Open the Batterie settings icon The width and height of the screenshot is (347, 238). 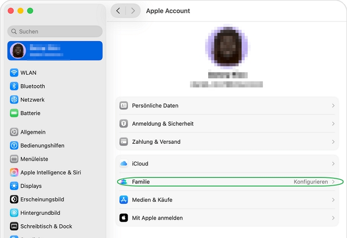coord(14,113)
